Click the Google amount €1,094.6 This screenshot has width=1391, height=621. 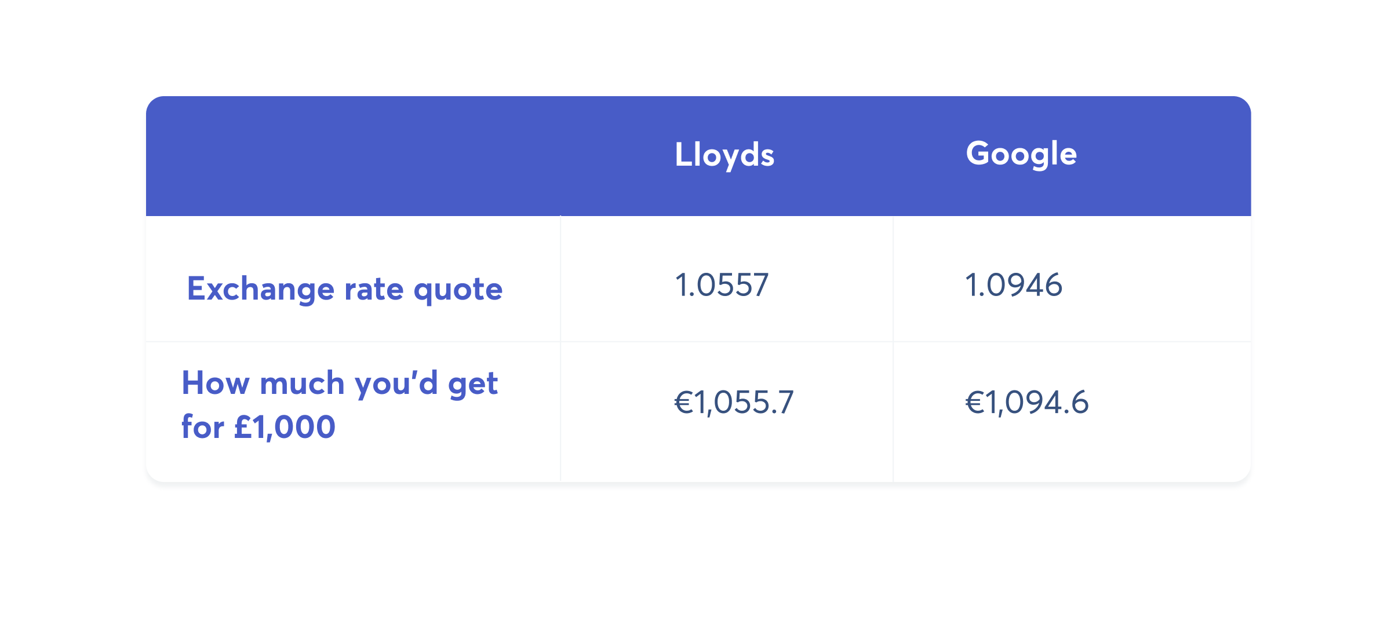coord(1026,402)
